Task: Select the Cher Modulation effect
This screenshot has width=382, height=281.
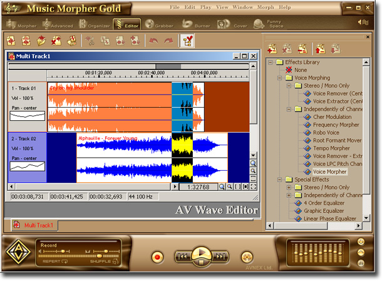Action: (332, 117)
